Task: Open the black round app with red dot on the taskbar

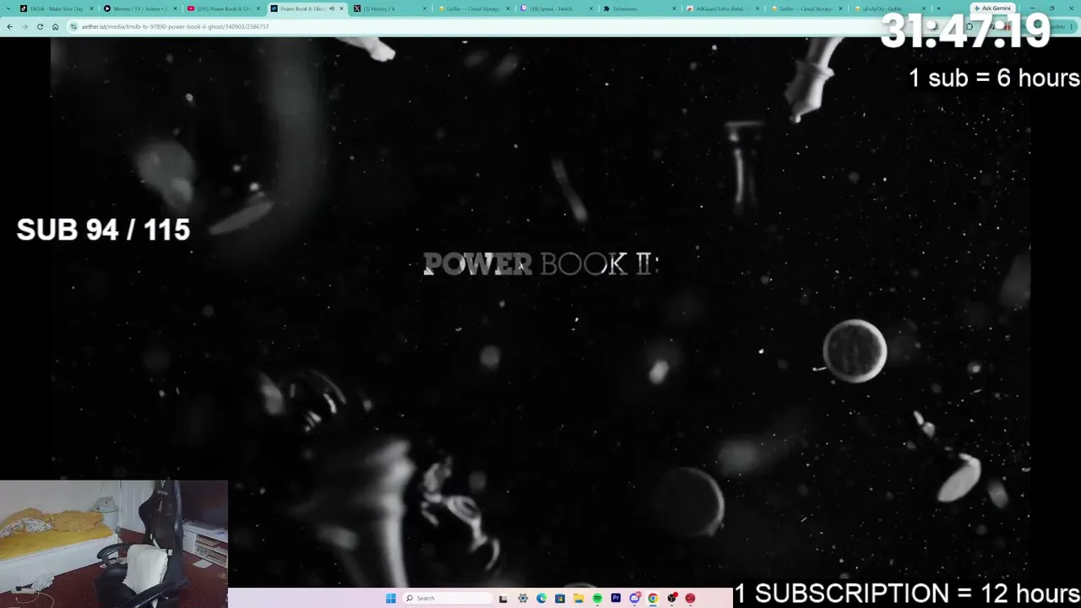Action: coord(671,598)
